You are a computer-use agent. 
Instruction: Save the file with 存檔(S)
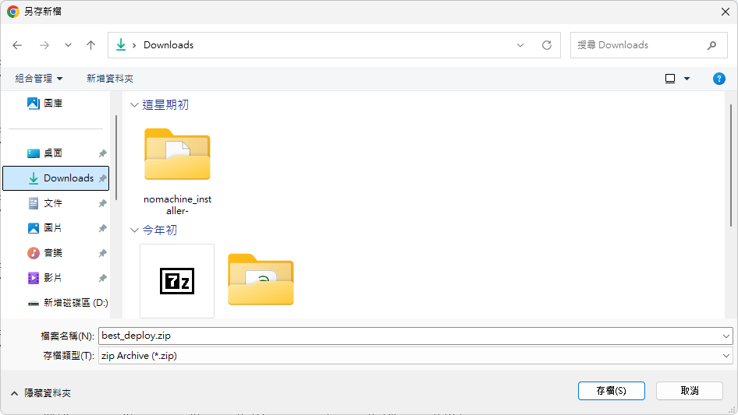point(612,391)
